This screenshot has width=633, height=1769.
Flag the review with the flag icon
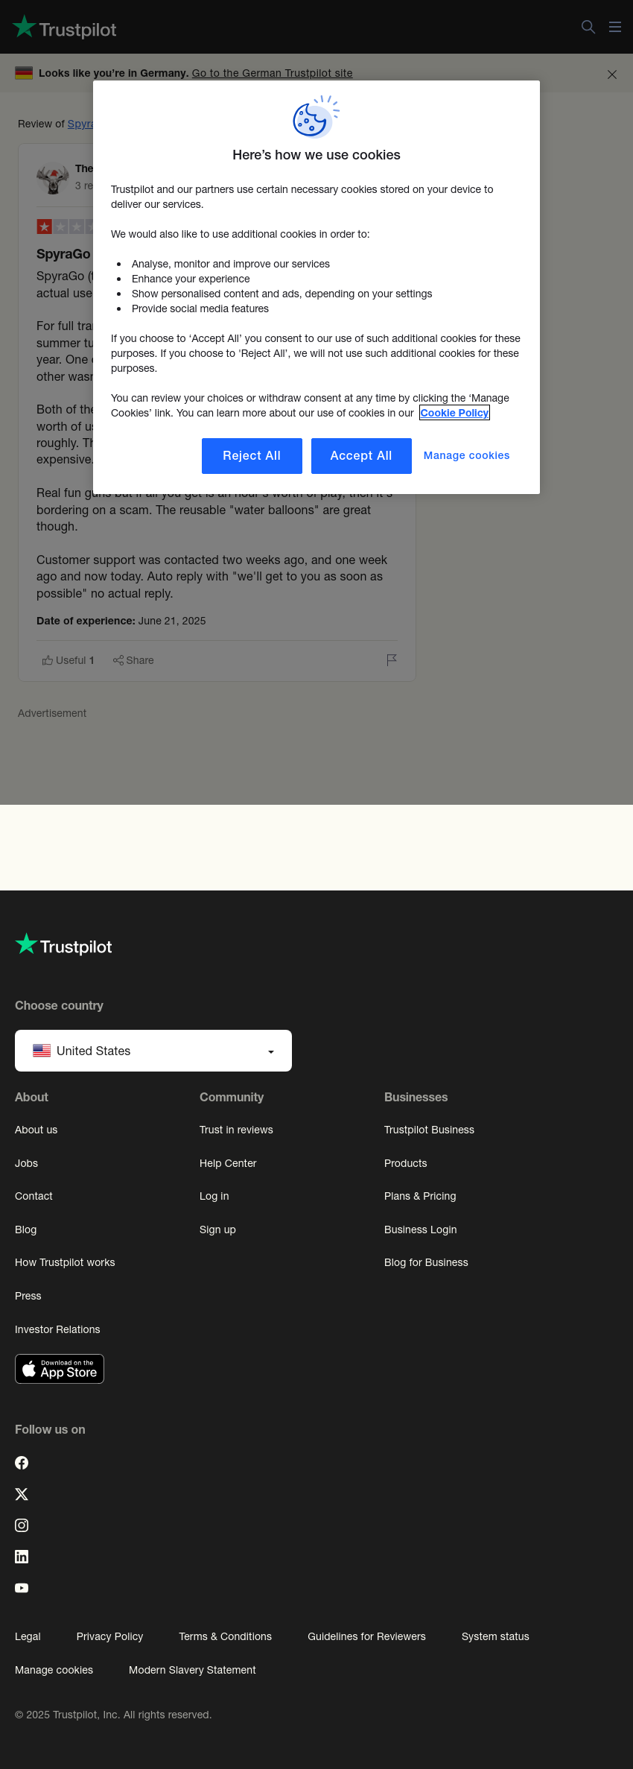(392, 660)
